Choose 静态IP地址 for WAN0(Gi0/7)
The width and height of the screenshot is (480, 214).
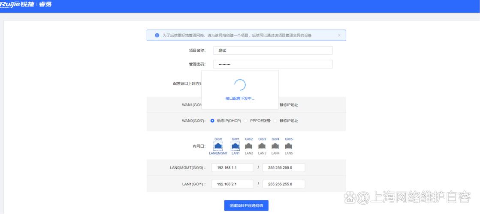(x=275, y=121)
